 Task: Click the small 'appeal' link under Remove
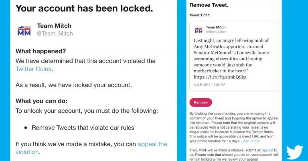click(267, 150)
